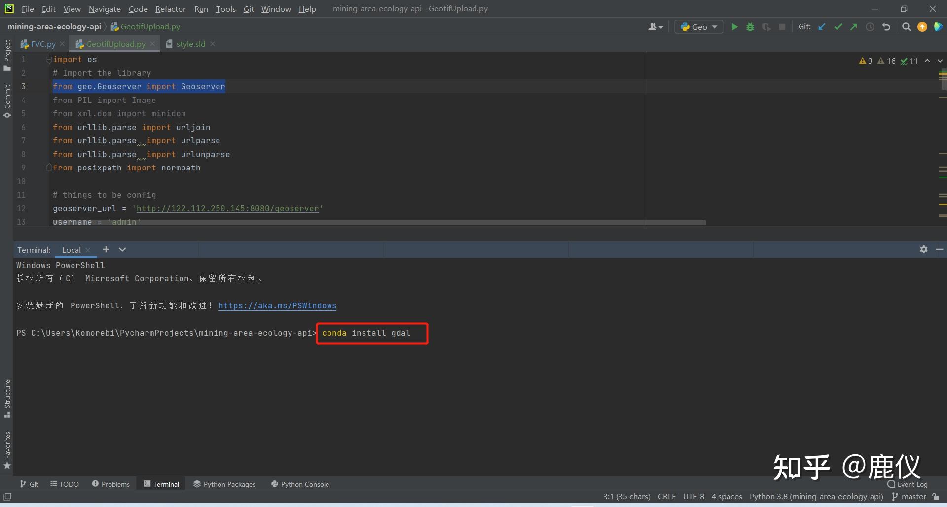Image resolution: width=947 pixels, height=507 pixels.
Task: Open Update Project via blue Git arrow
Action: pos(822,27)
